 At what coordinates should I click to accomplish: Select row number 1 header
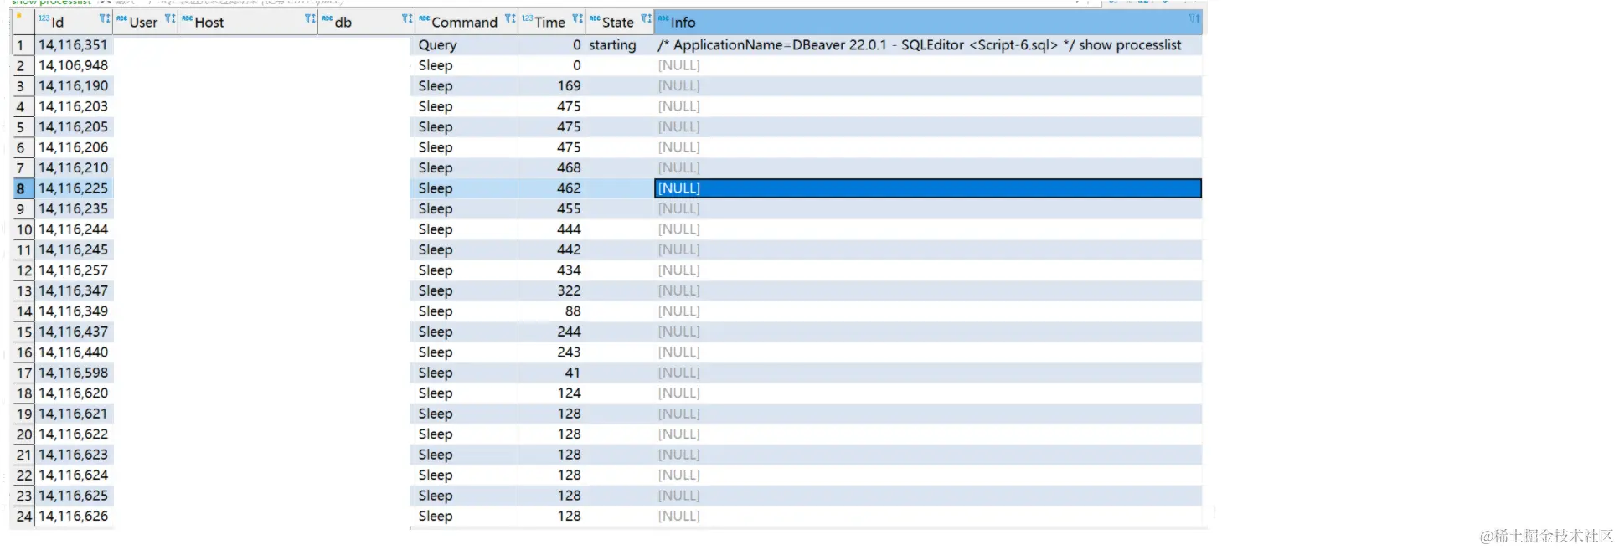coord(23,45)
